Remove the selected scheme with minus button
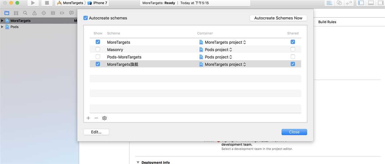Viewport: 385px width, 164px height. (96, 118)
